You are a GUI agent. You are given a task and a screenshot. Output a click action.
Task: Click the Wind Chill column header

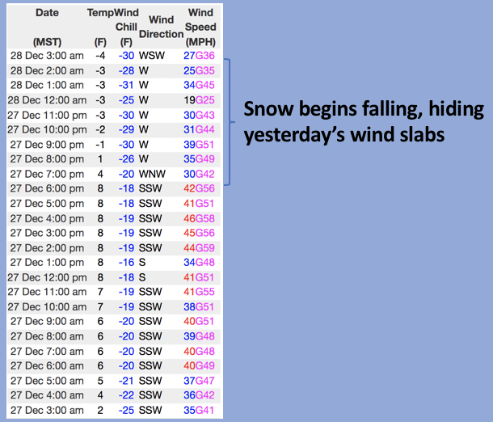pyautogui.click(x=126, y=27)
